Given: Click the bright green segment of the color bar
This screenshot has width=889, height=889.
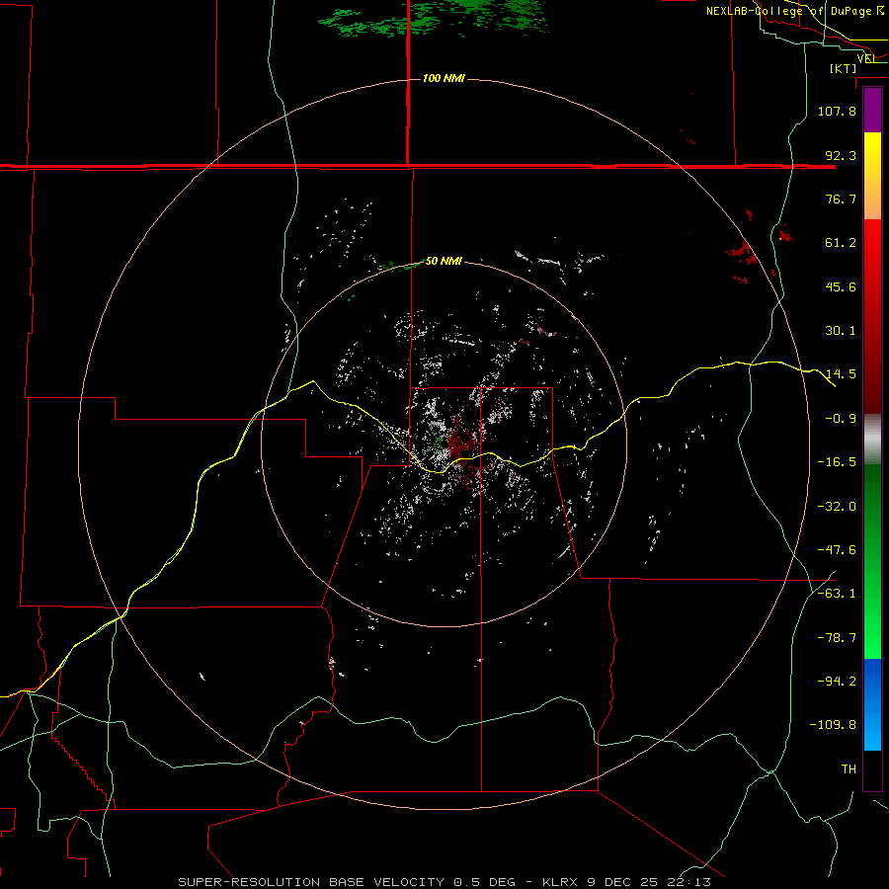Looking at the screenshot, I should [x=872, y=561].
